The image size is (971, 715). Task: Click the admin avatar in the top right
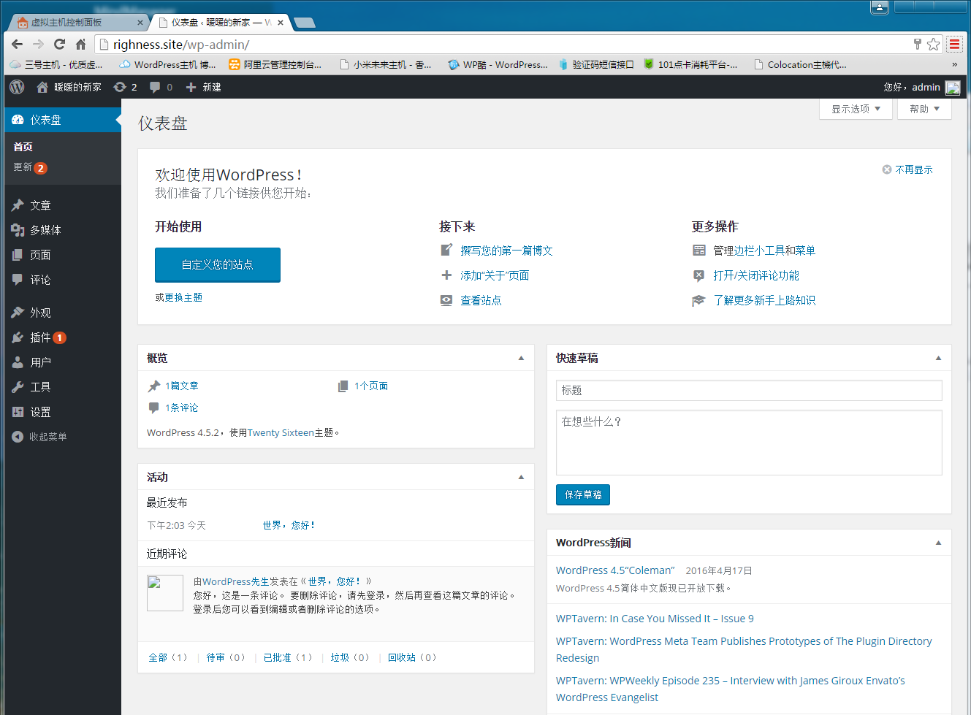(953, 88)
